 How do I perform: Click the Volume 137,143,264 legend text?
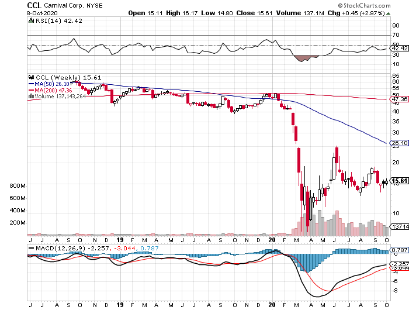[60, 97]
